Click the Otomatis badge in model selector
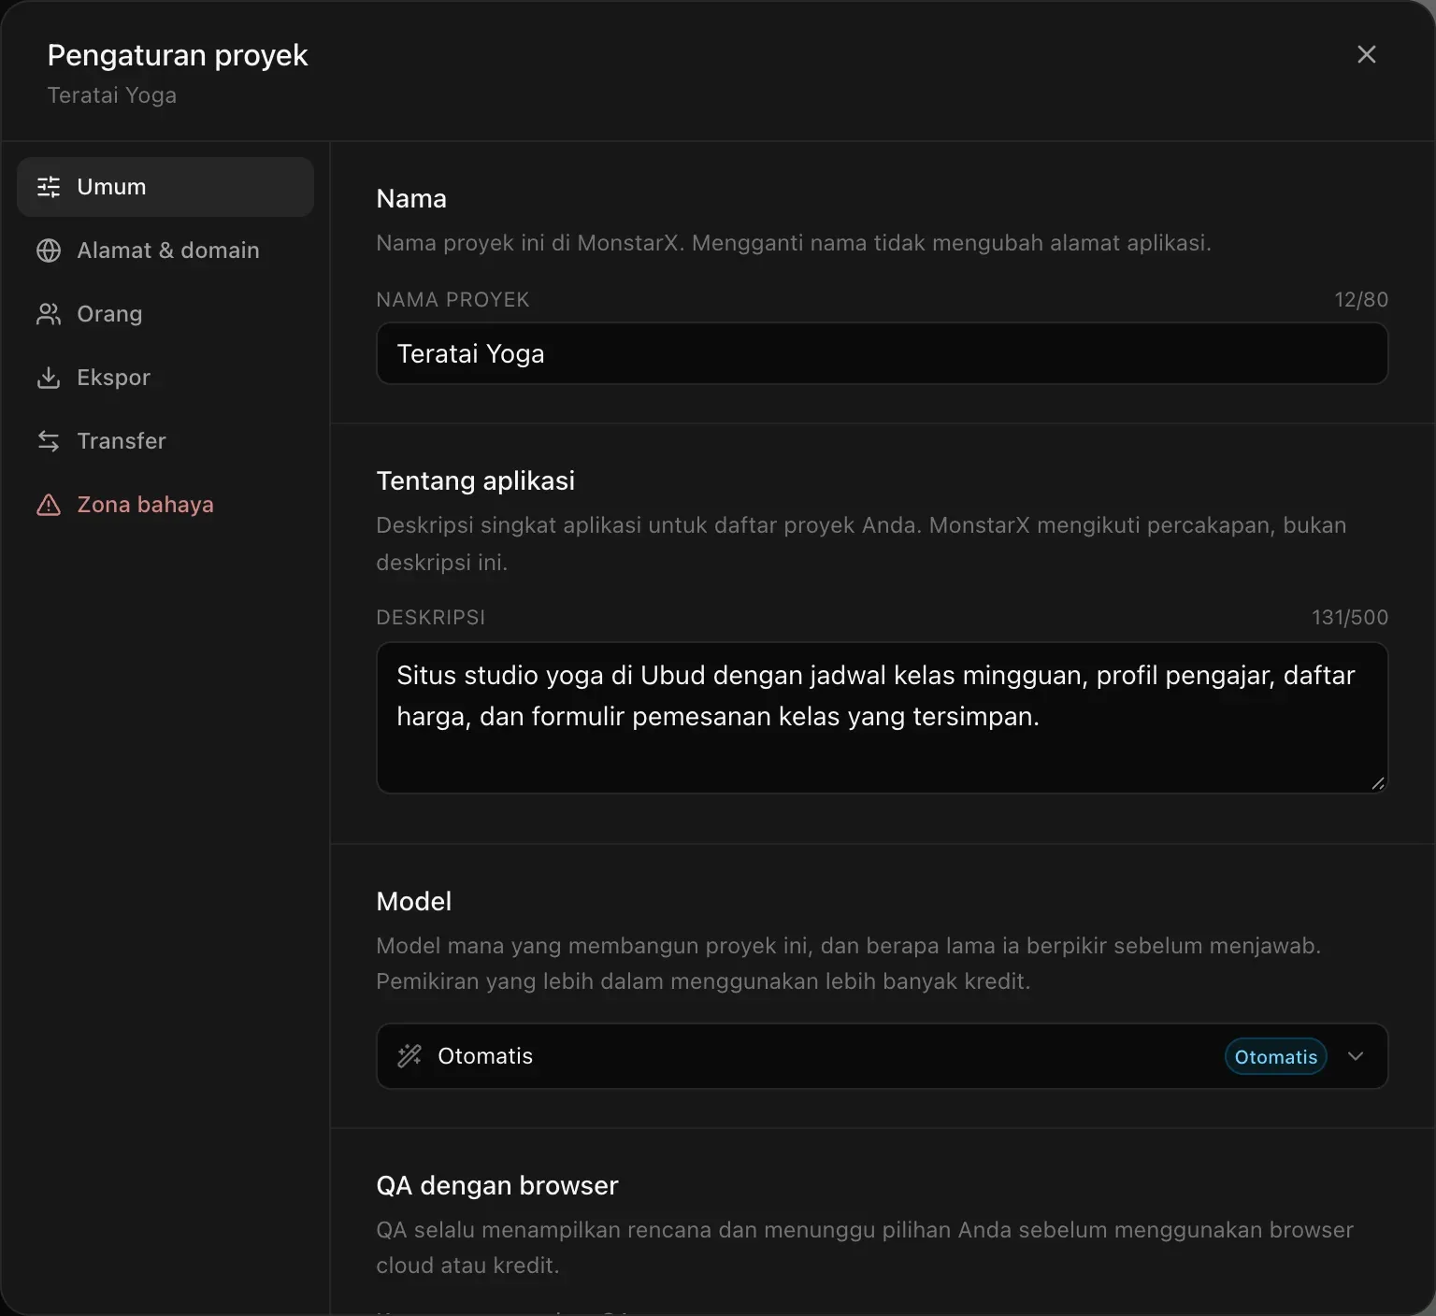1436x1316 pixels. (x=1276, y=1056)
